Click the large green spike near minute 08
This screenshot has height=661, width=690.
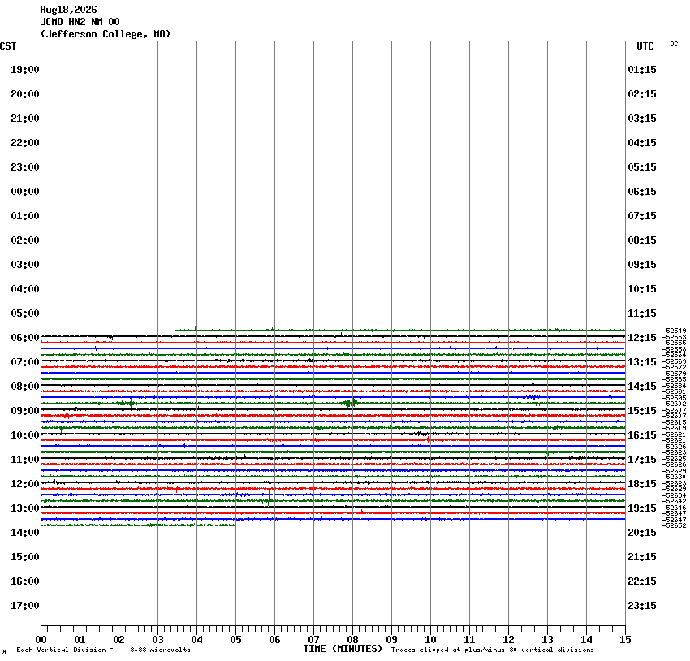(347, 404)
